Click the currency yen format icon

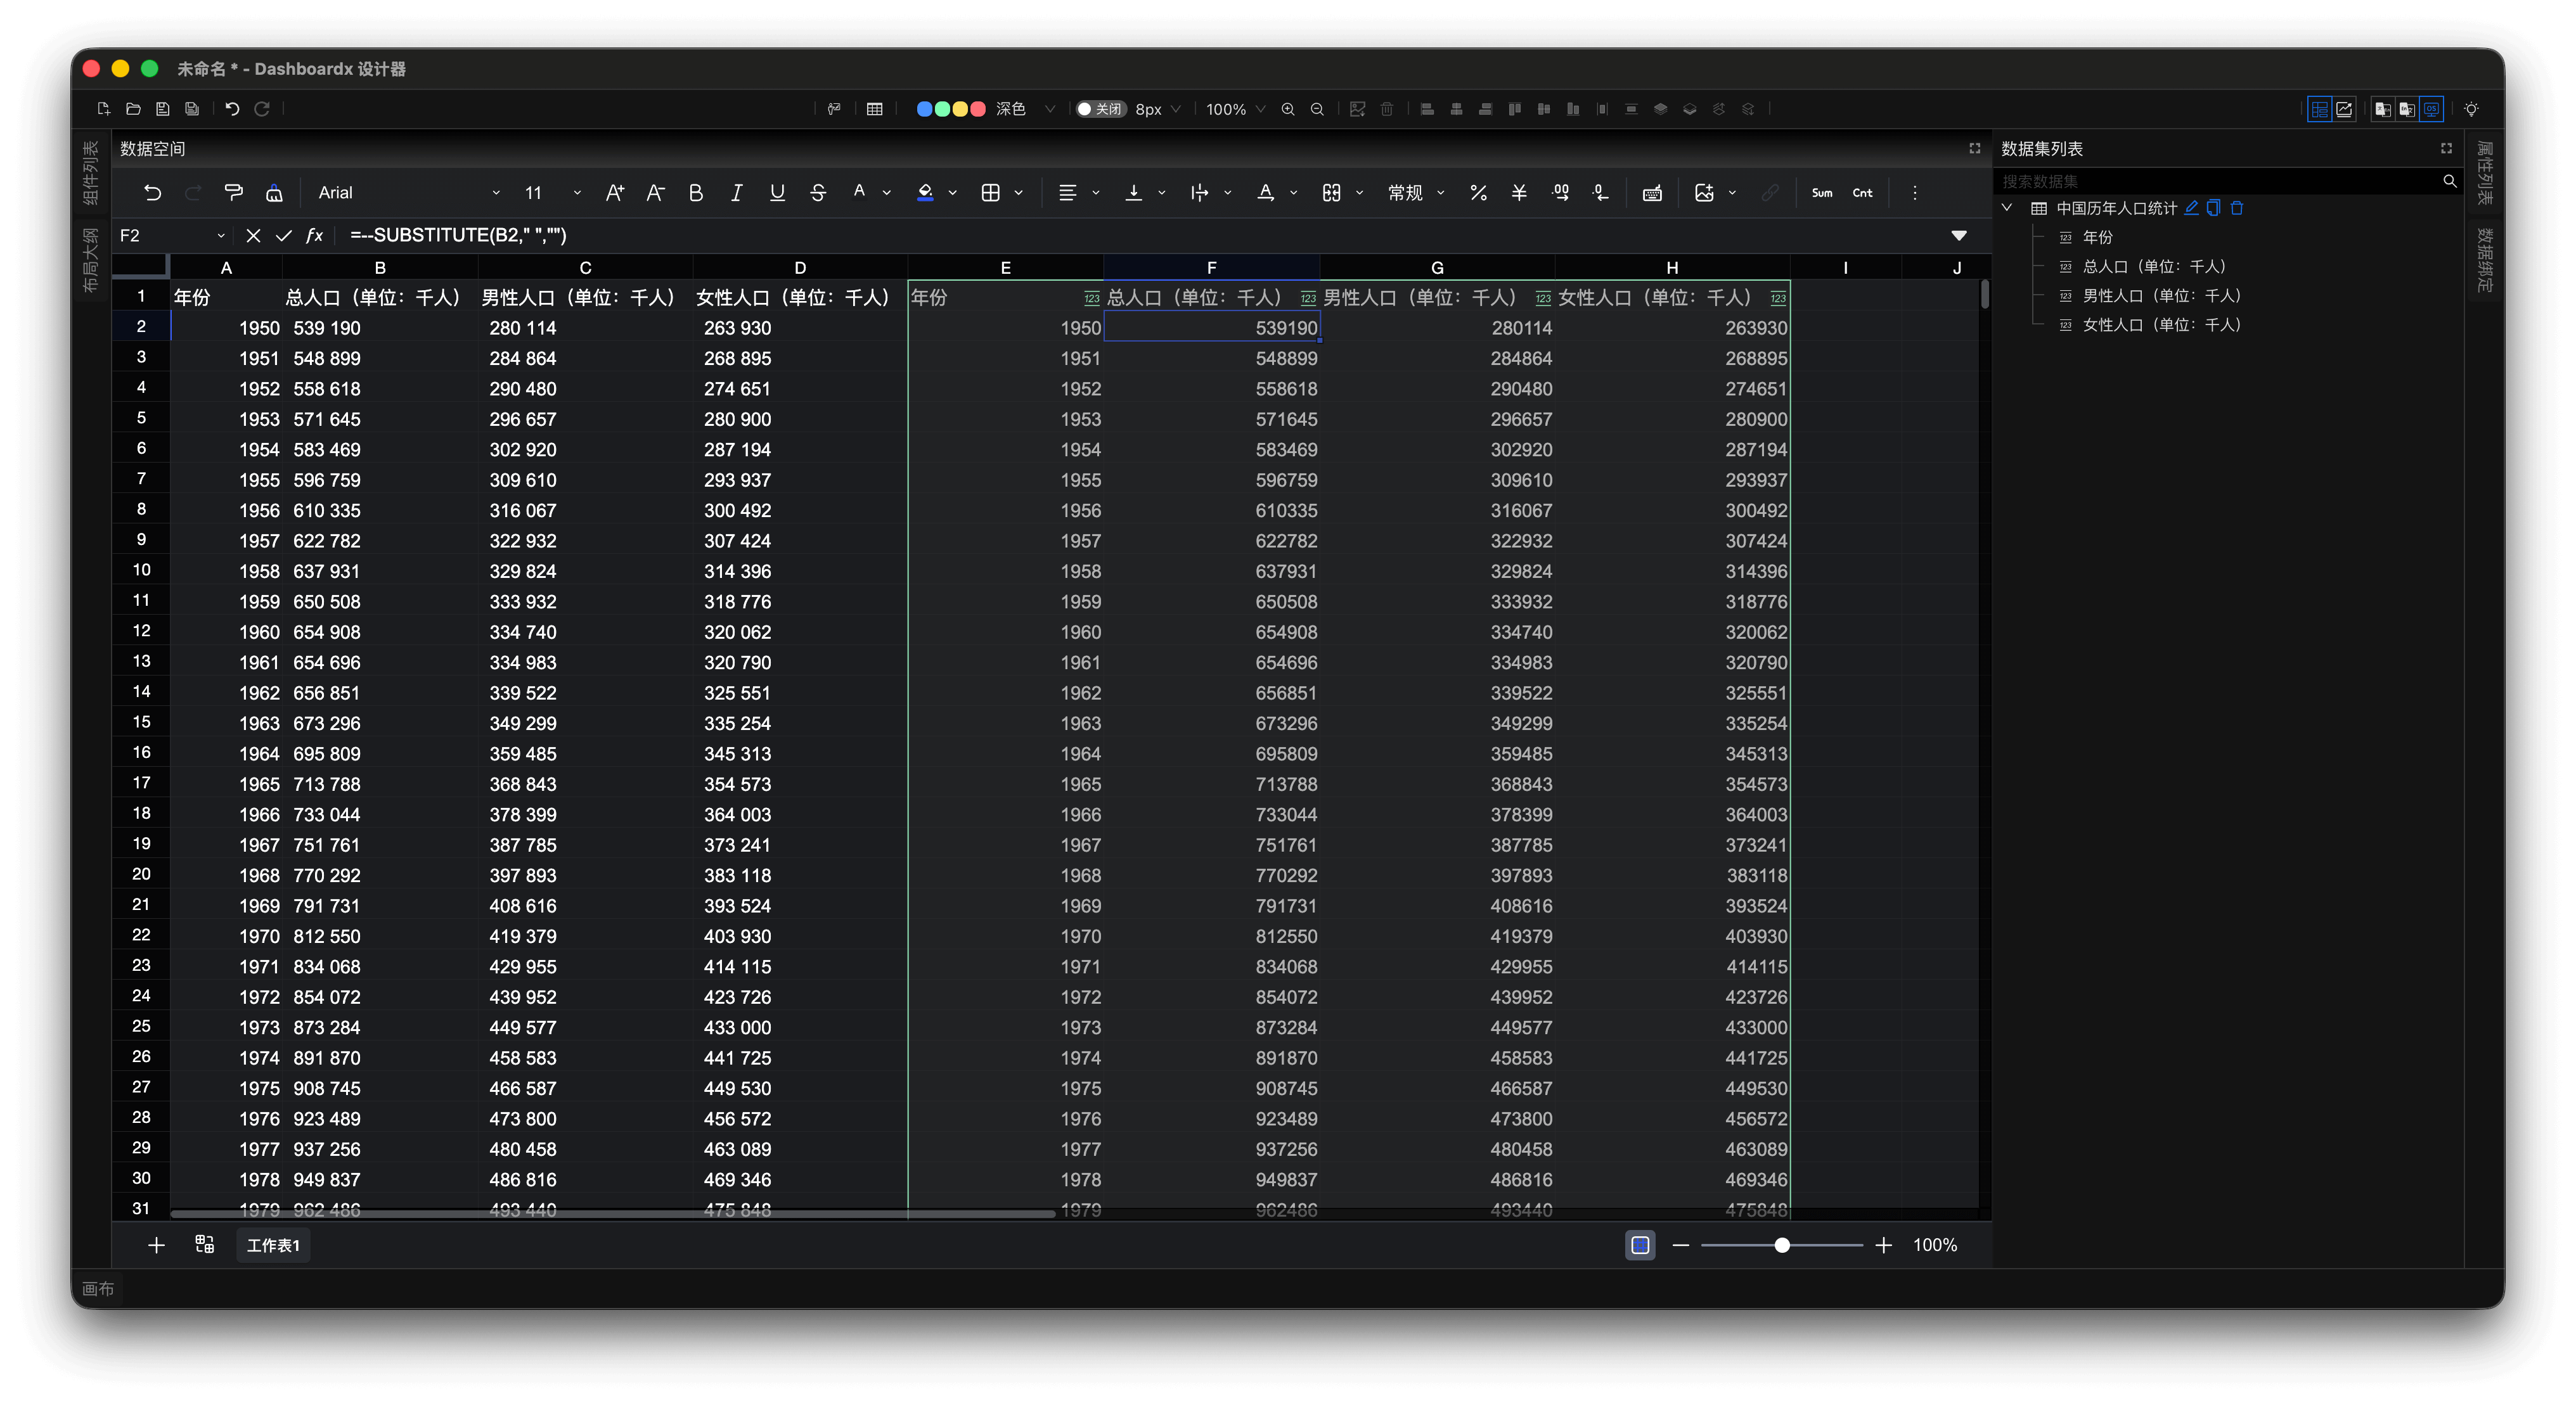tap(1519, 193)
